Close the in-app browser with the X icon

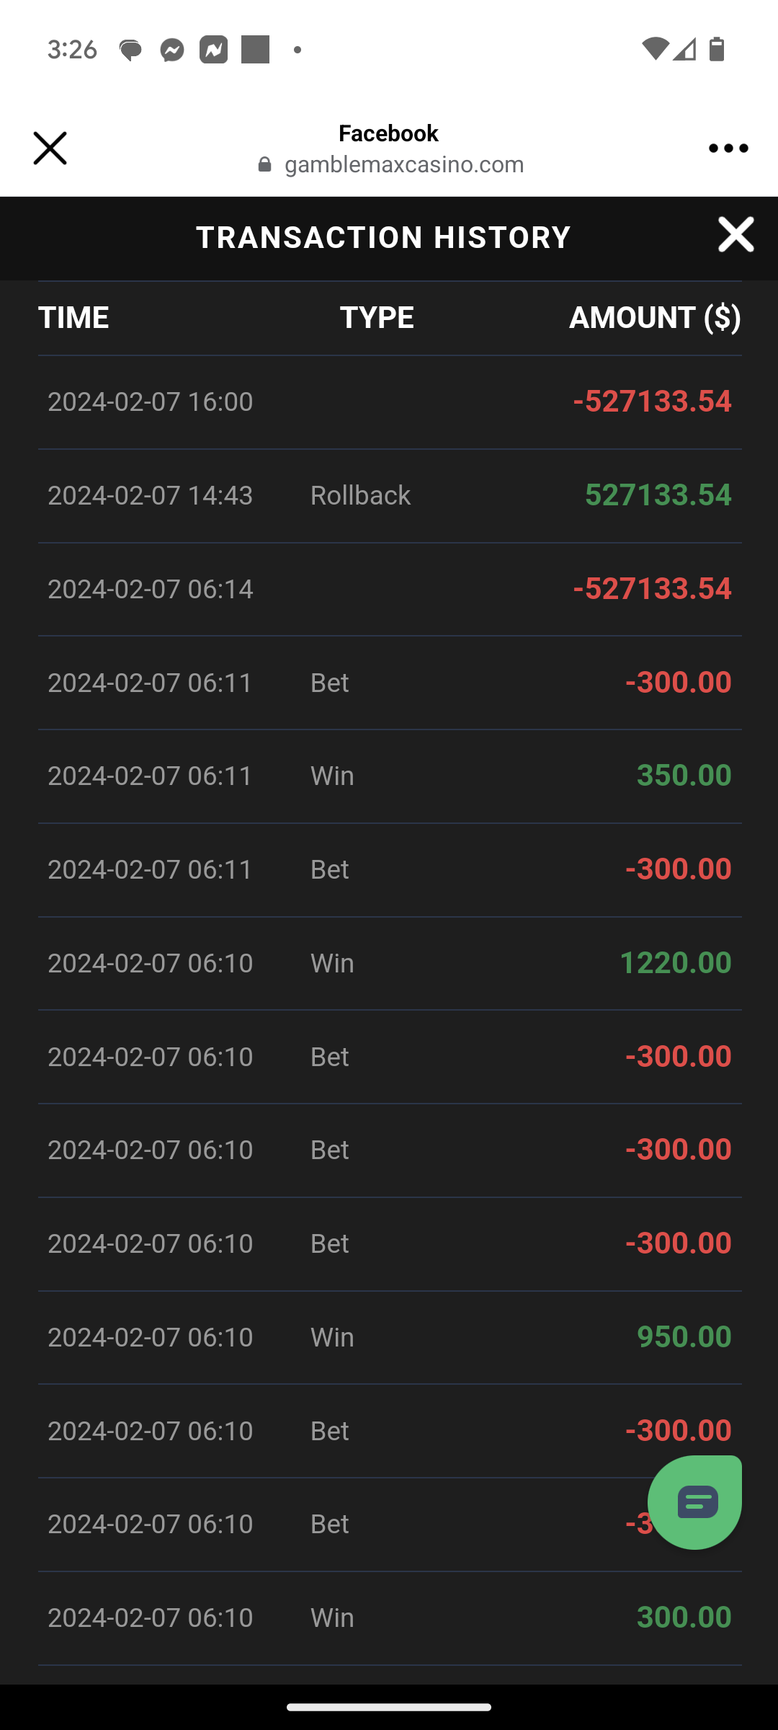(50, 148)
